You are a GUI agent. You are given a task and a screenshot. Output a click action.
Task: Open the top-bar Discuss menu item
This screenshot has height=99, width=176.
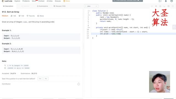[x=58, y=1]
